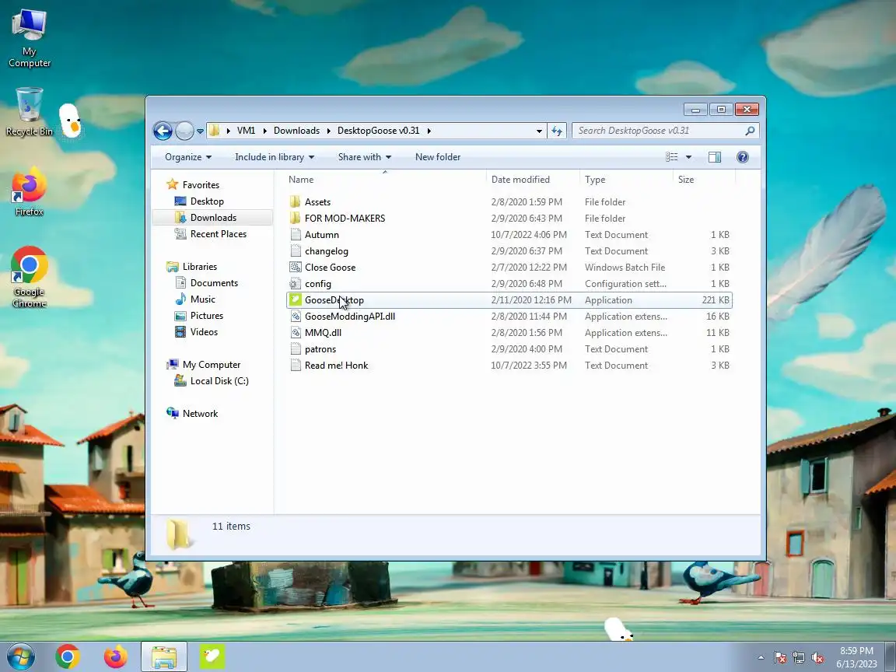Open Recent Places in sidebar
This screenshot has height=672, width=896.
219,234
